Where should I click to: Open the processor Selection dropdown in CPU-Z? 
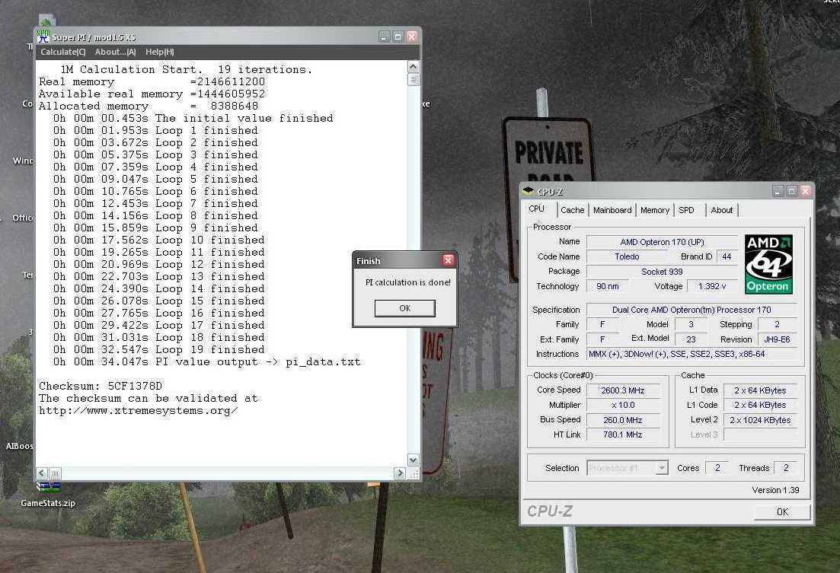tap(662, 468)
